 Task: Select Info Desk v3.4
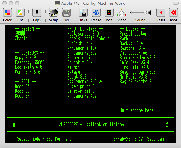135,62
